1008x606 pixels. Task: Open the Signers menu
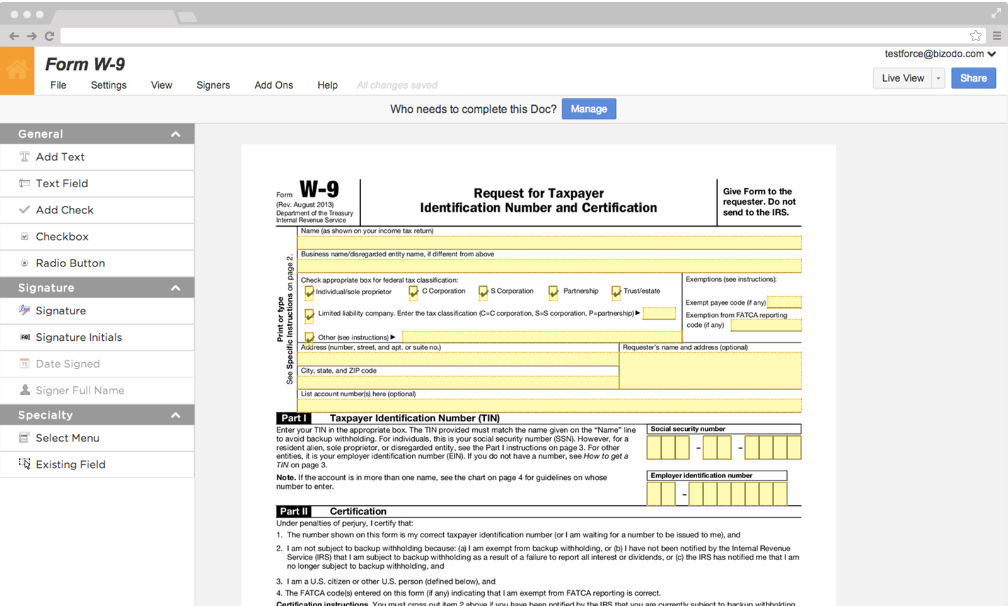click(x=213, y=85)
